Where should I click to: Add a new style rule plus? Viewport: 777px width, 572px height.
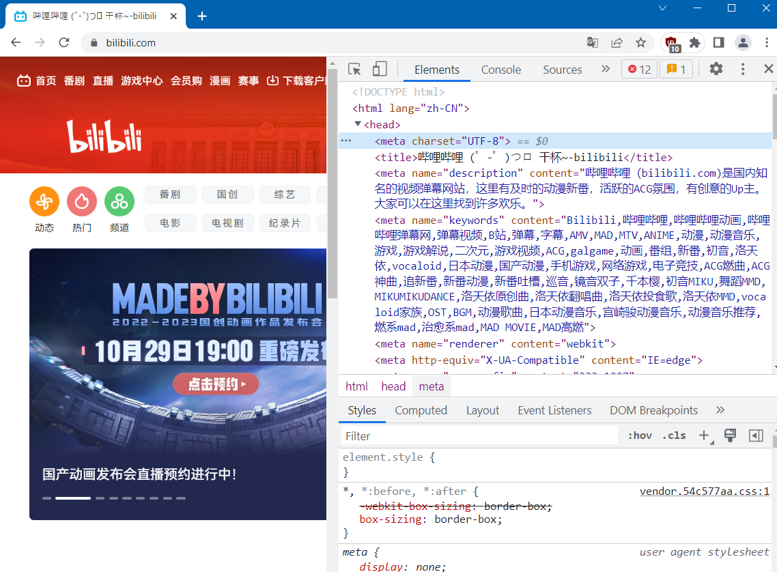[704, 435]
